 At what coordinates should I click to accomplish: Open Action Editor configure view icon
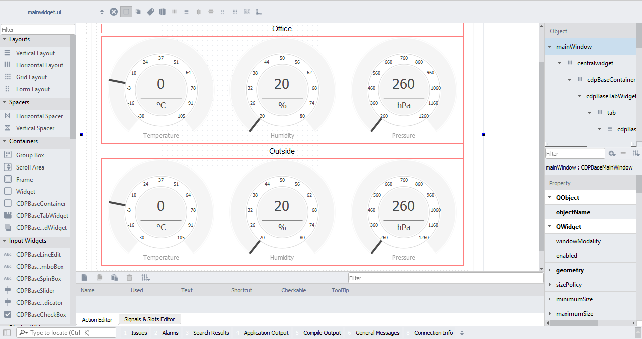146,277
